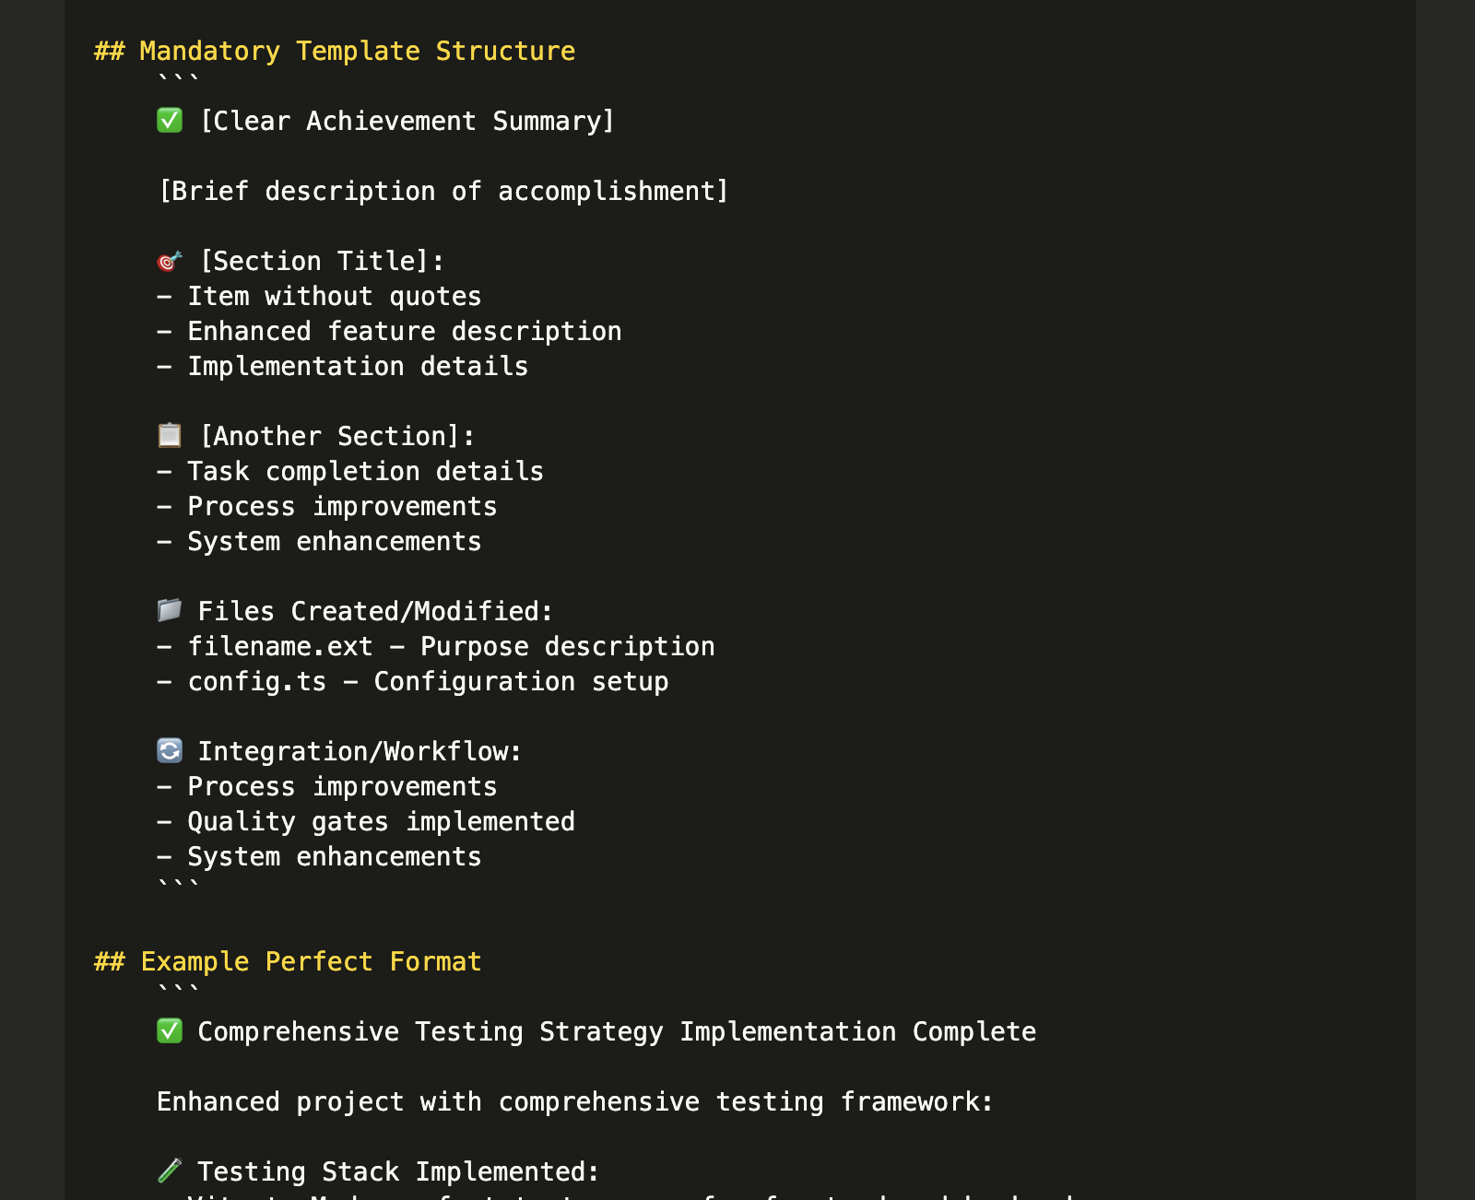Click the Enhanced project with comprehensive testing line
Screen dimensions: 1475x1200
click(x=575, y=1101)
